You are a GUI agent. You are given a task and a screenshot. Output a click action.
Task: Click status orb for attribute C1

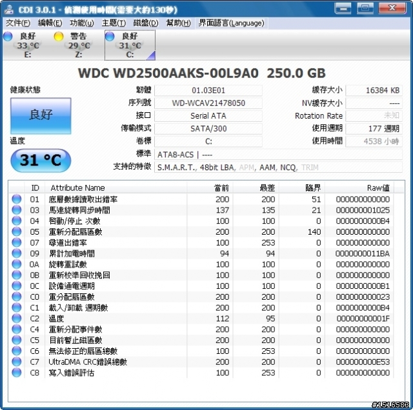17,307
